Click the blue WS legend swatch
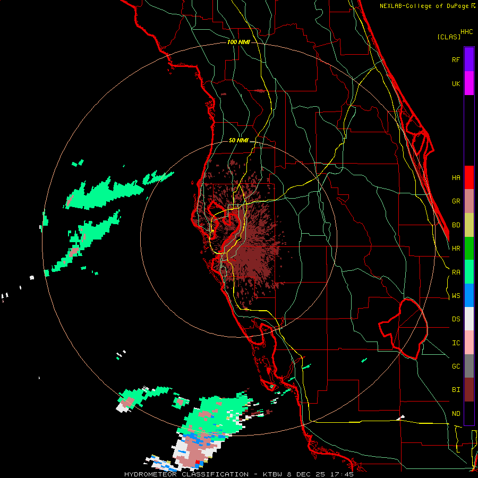478x478 pixels. click(469, 295)
